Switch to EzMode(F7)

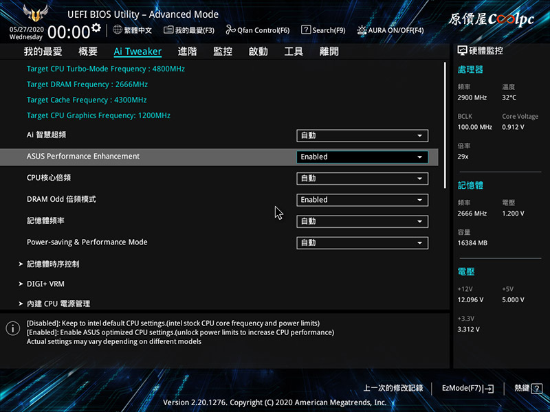tap(468, 388)
